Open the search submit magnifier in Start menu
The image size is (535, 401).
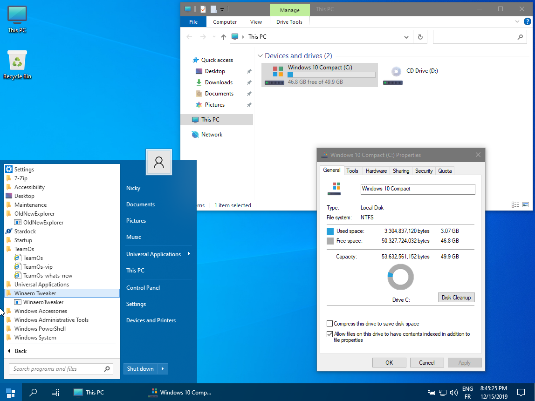(x=107, y=368)
